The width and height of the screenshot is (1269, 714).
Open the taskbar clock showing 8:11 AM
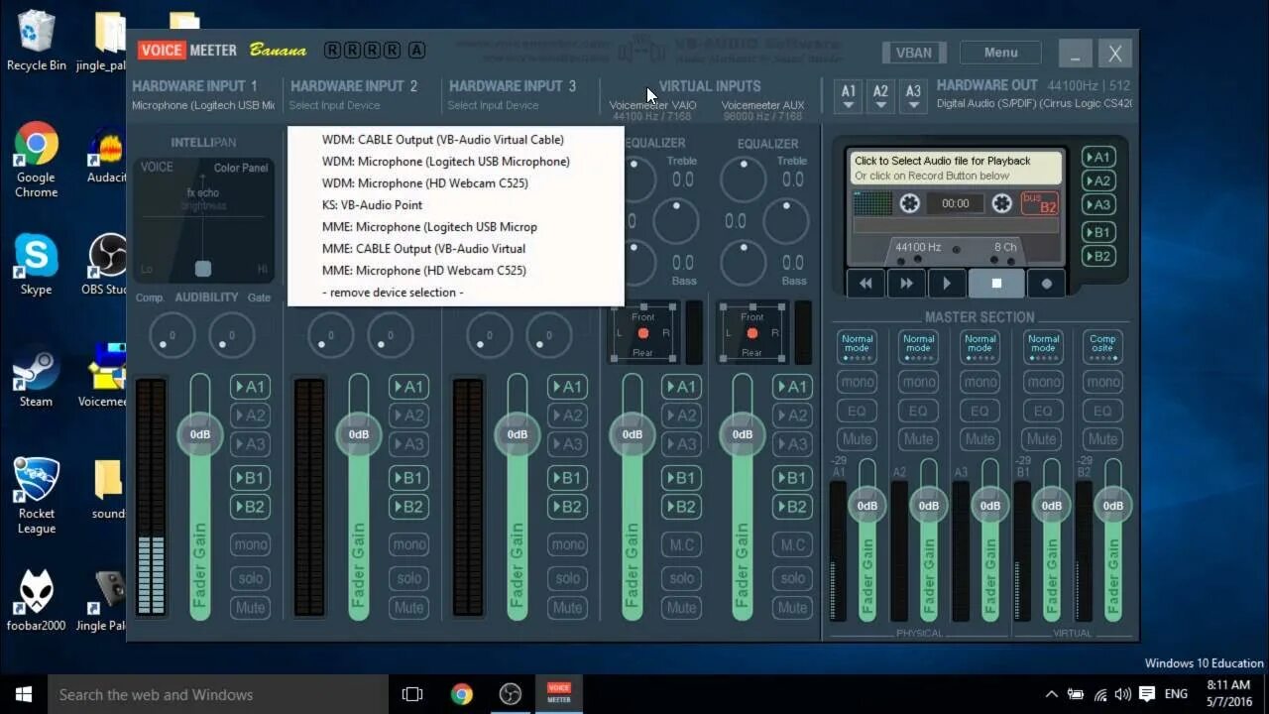[x=1228, y=694]
